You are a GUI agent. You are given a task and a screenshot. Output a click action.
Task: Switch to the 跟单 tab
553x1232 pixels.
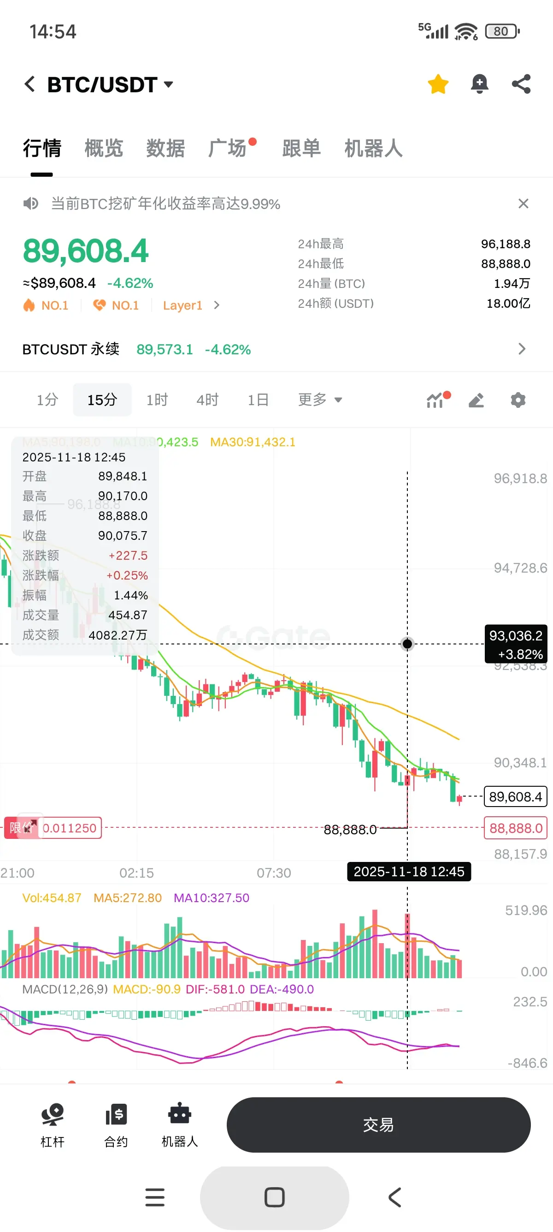(301, 148)
